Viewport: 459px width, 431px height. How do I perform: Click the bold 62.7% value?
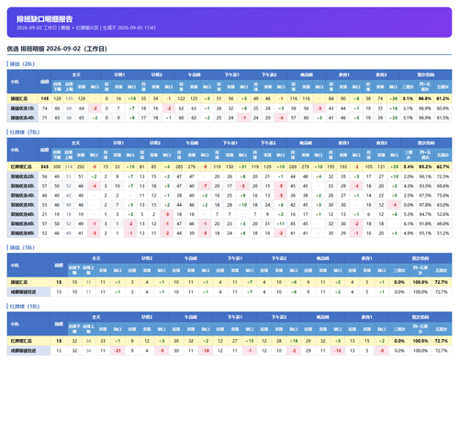tap(442, 167)
